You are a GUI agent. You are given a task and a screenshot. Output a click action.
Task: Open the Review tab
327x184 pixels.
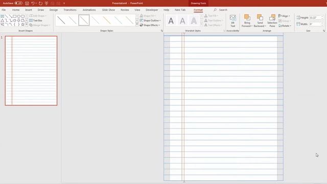[125, 10]
